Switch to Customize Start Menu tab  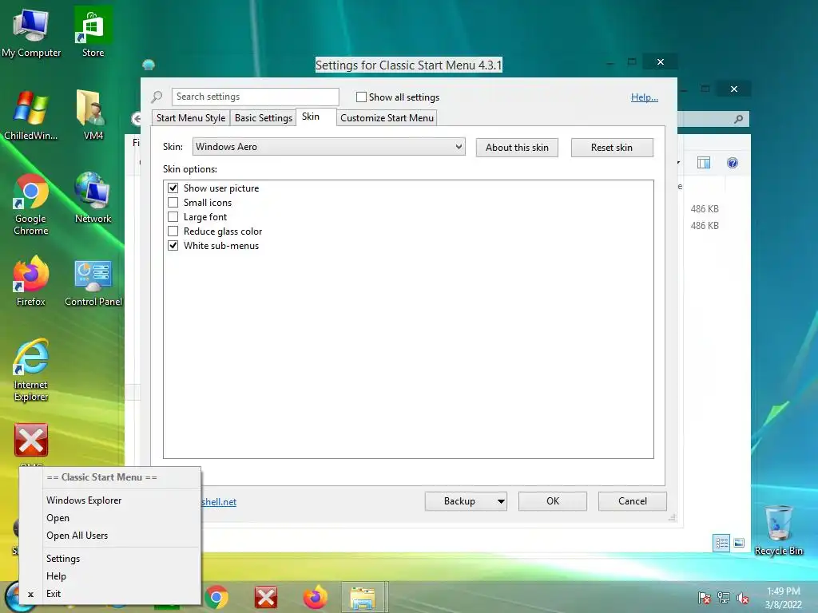387,118
